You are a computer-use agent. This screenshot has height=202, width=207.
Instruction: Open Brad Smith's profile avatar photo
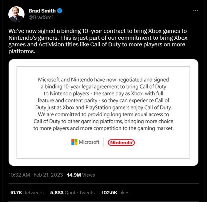16,14
